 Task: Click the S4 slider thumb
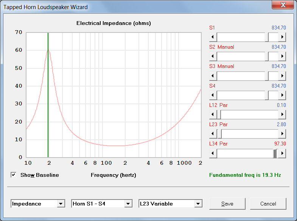[x=266, y=95]
